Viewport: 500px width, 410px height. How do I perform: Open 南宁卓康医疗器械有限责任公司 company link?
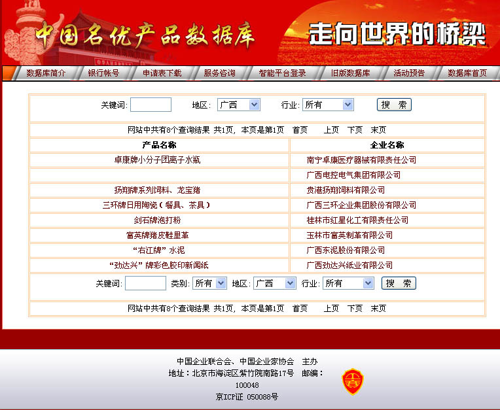(x=361, y=160)
